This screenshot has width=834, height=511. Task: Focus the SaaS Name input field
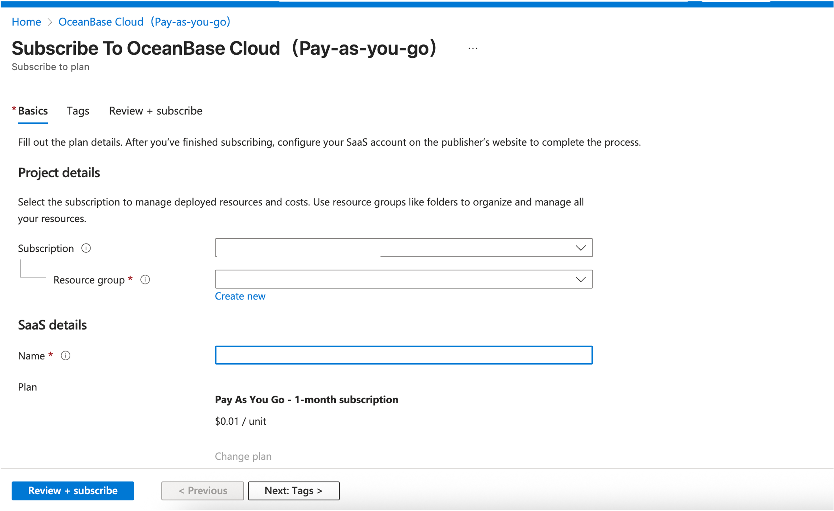click(403, 355)
